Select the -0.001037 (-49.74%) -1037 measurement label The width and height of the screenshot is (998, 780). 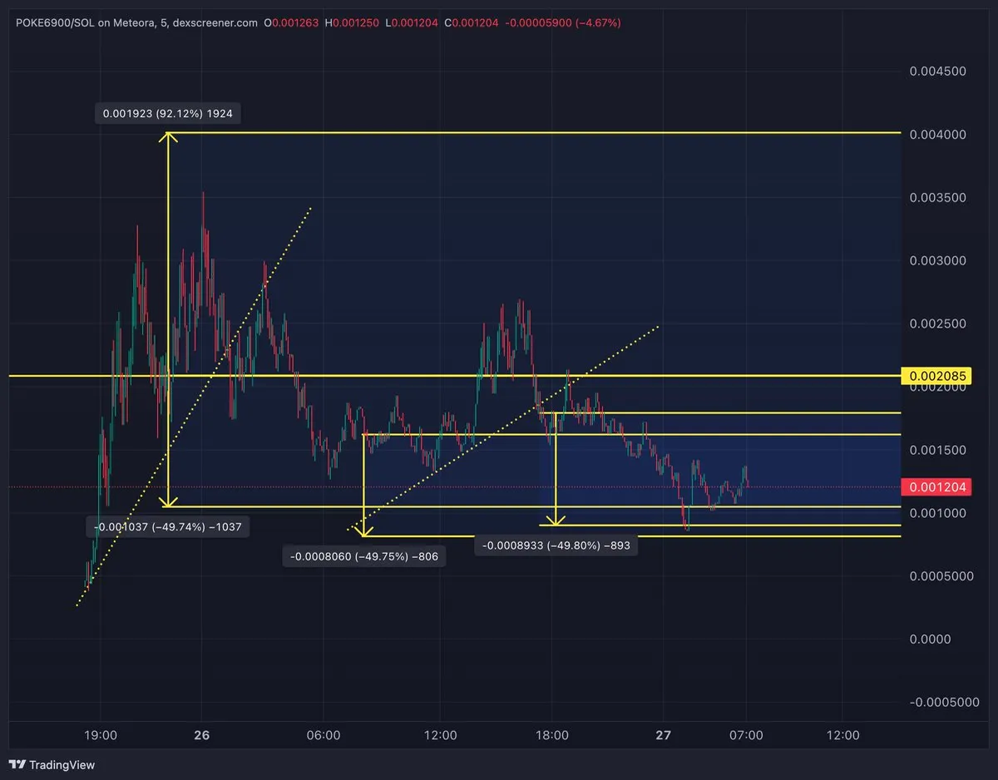(x=168, y=526)
